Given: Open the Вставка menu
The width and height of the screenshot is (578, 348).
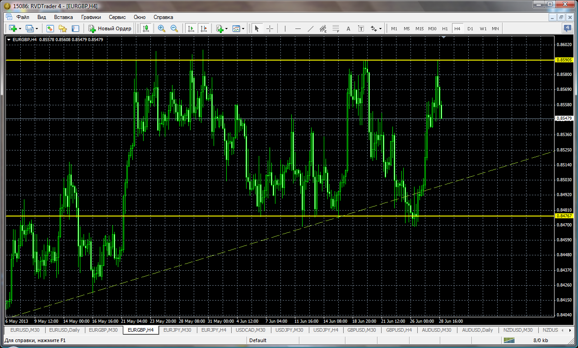Looking at the screenshot, I should tap(63, 17).
